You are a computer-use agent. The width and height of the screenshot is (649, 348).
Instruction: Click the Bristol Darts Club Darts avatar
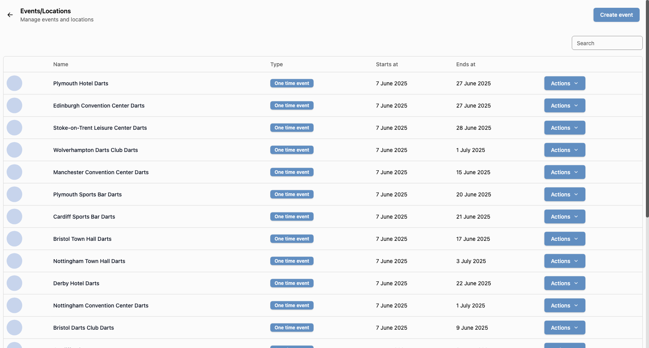(x=14, y=328)
